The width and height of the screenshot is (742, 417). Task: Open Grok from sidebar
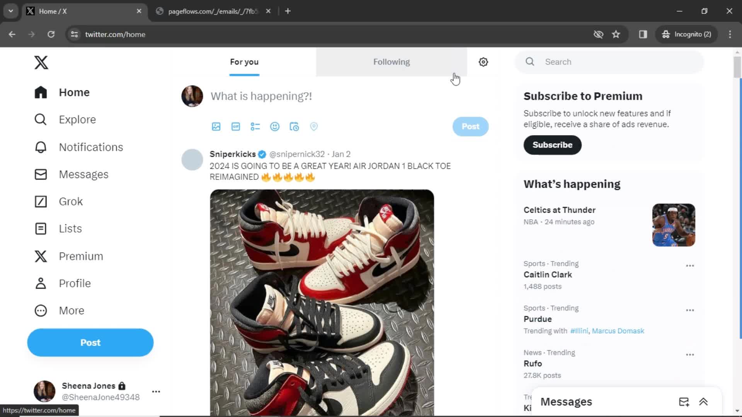(x=58, y=202)
